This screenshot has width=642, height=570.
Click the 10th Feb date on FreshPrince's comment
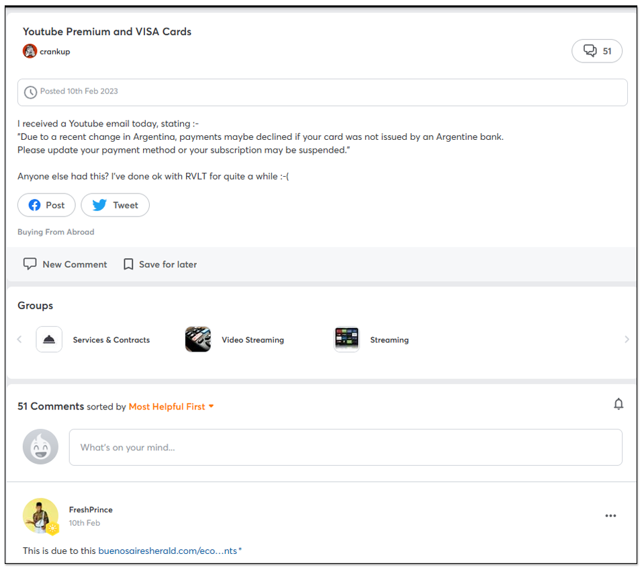click(x=85, y=523)
